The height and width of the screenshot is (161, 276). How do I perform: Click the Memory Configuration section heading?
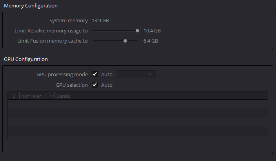(x=31, y=6)
